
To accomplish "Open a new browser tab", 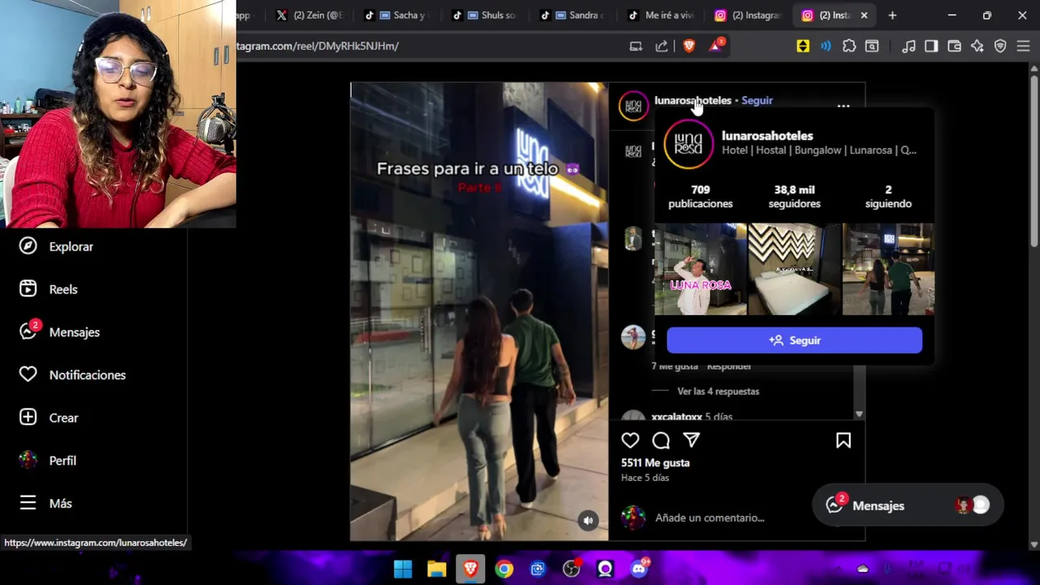I will 892,15.
